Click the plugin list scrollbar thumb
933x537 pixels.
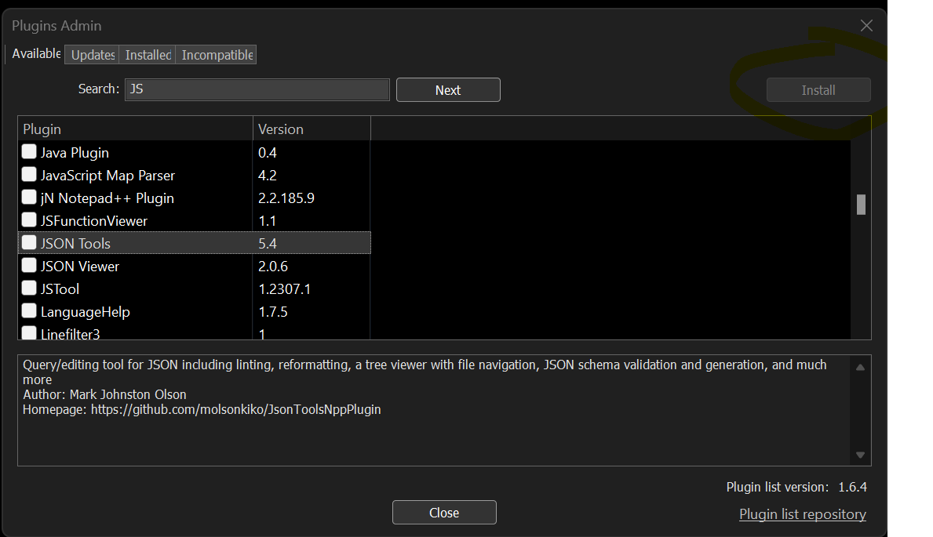[x=860, y=205]
